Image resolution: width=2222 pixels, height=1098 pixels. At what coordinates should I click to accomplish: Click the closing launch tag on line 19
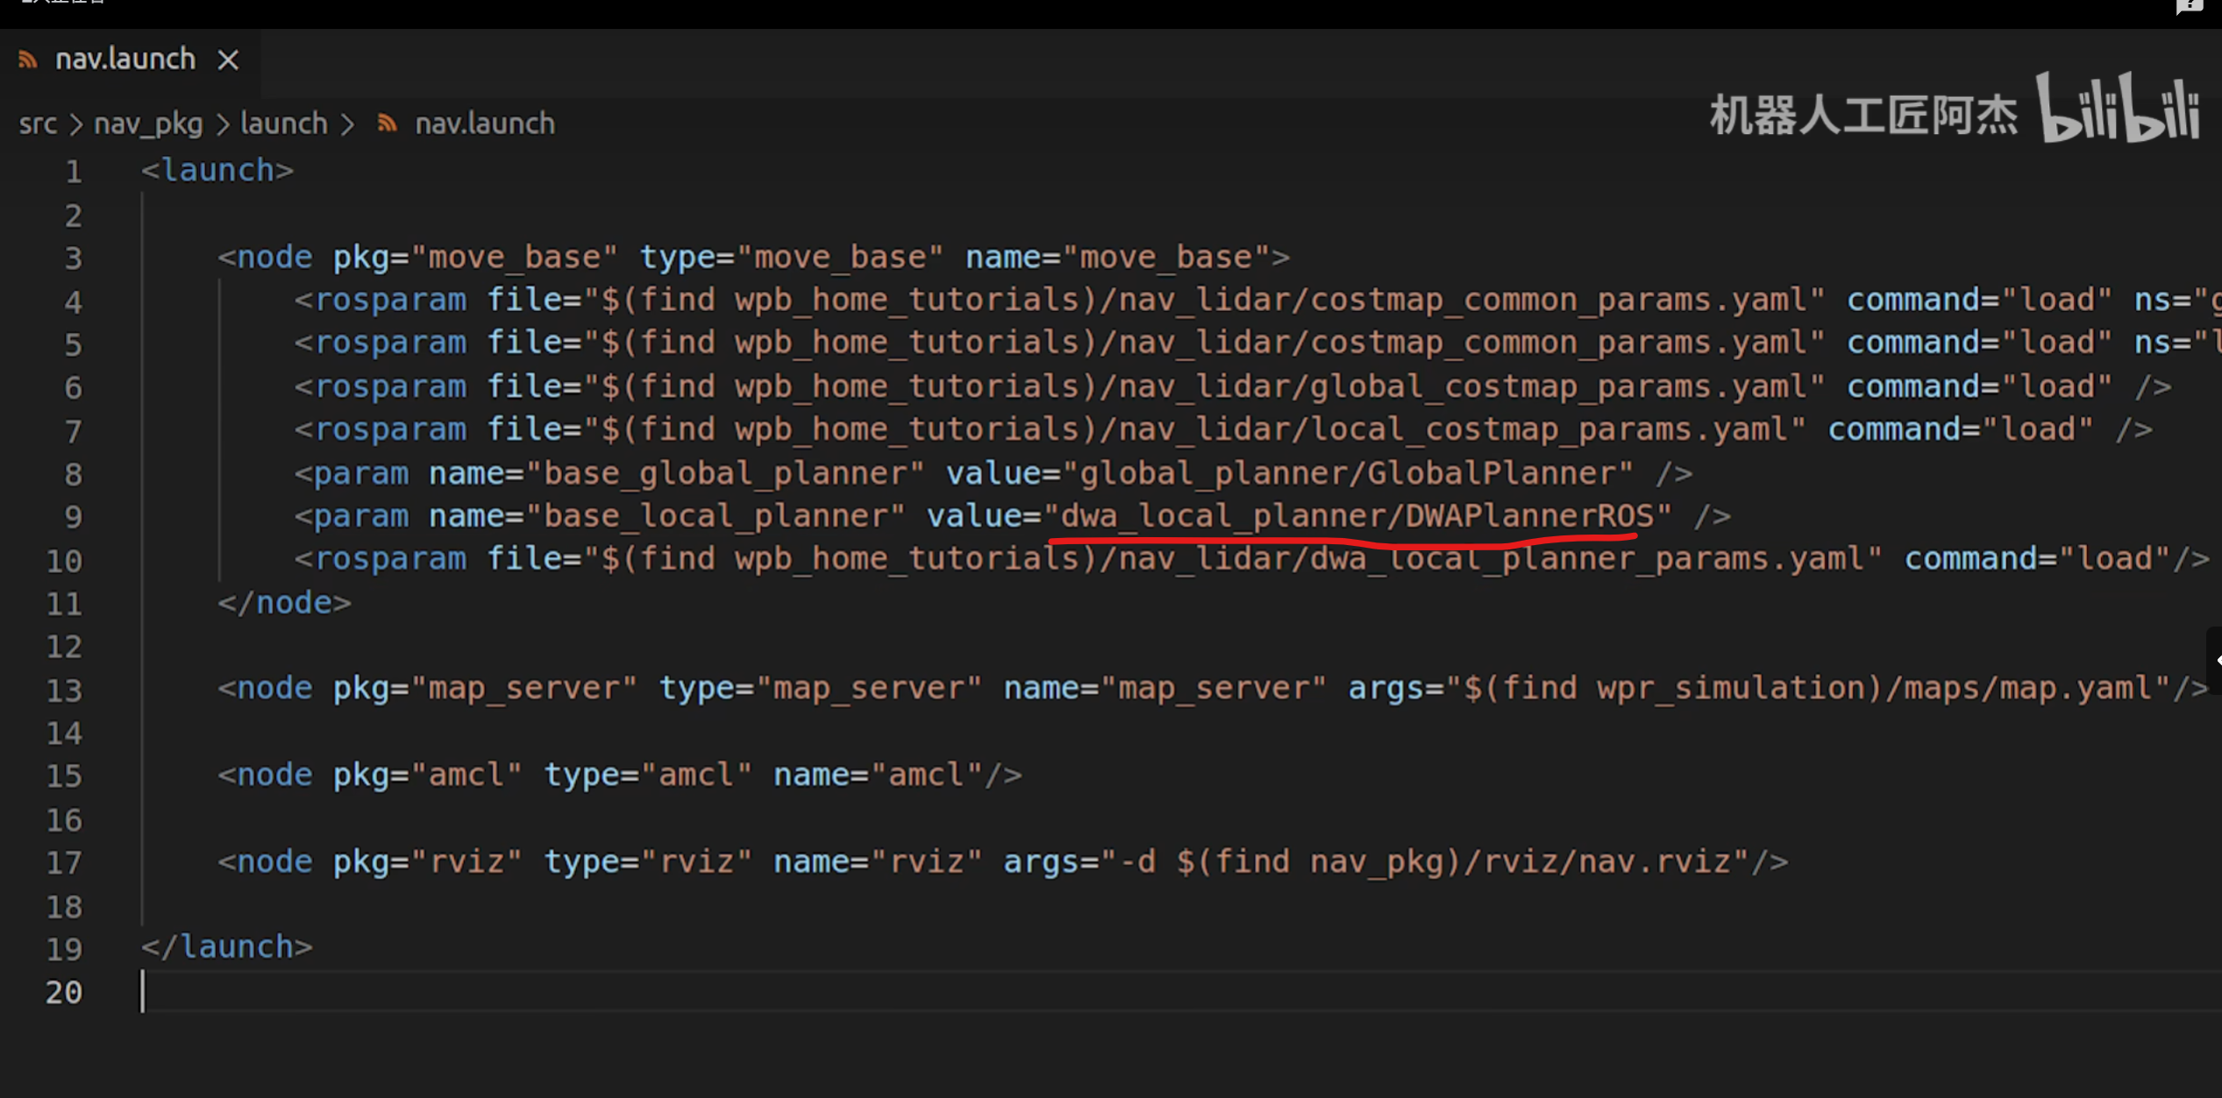pos(227,947)
